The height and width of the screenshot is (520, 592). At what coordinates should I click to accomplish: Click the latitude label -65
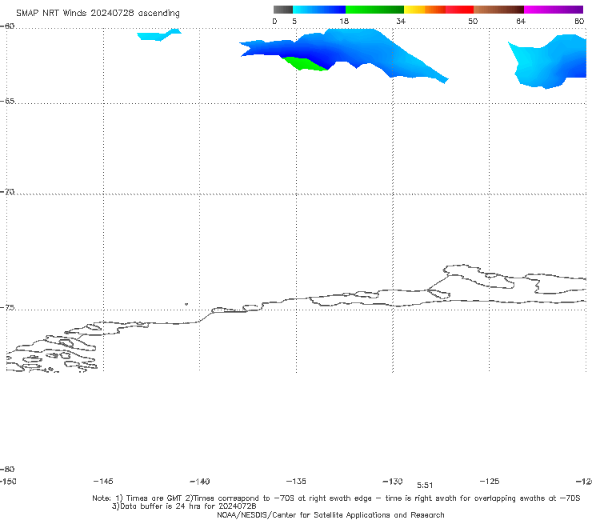click(7, 102)
